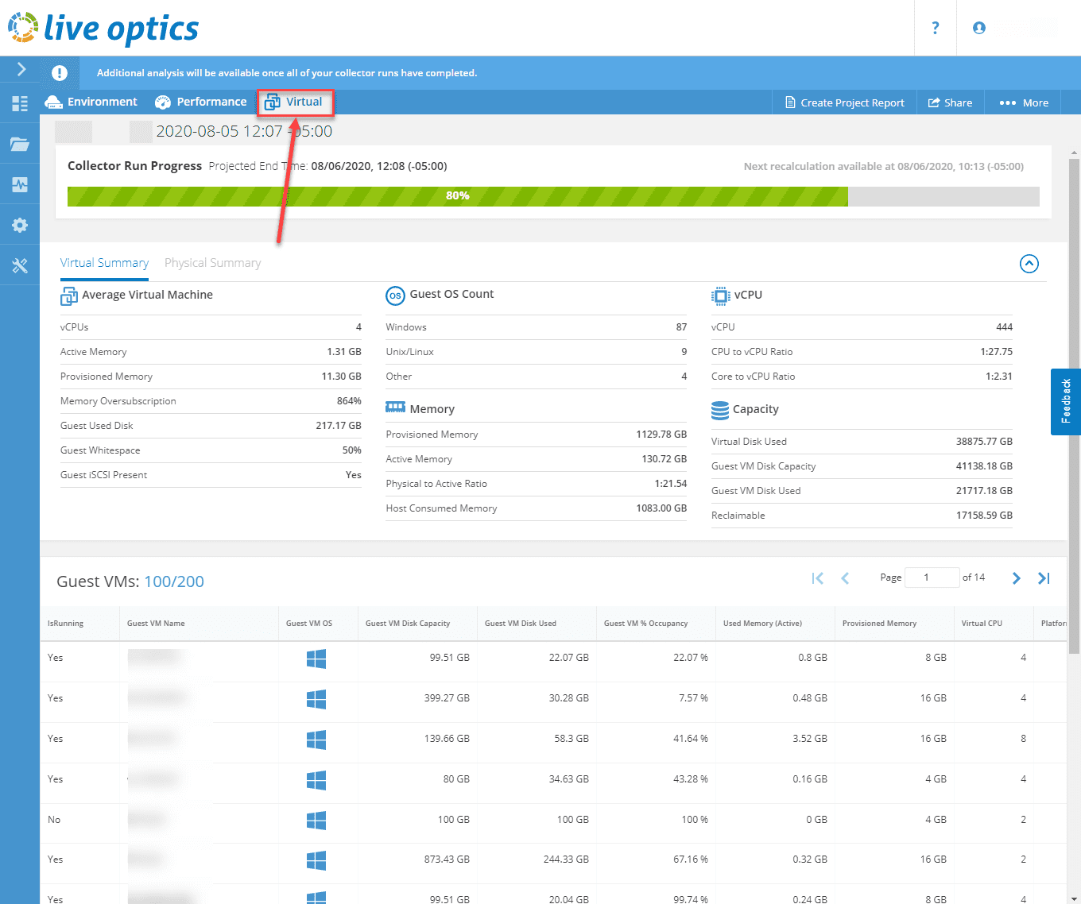This screenshot has width=1081, height=904.
Task: Click the collector run progress bar
Action: click(x=552, y=196)
